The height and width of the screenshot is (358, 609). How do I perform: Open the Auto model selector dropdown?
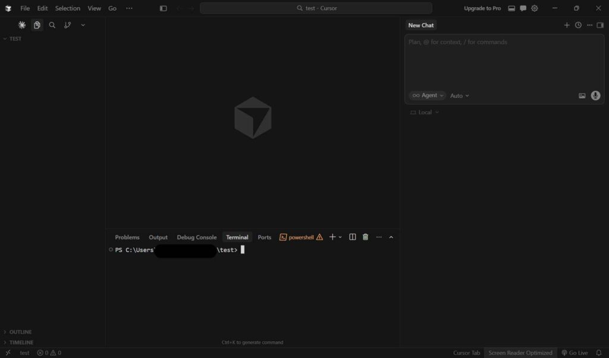pos(459,95)
